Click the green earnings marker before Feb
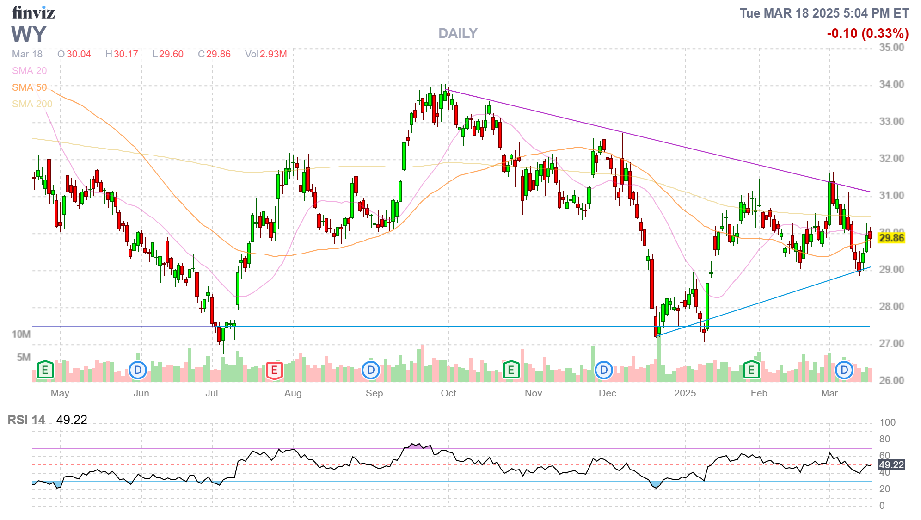Viewport: 921px width, 520px height. click(751, 370)
